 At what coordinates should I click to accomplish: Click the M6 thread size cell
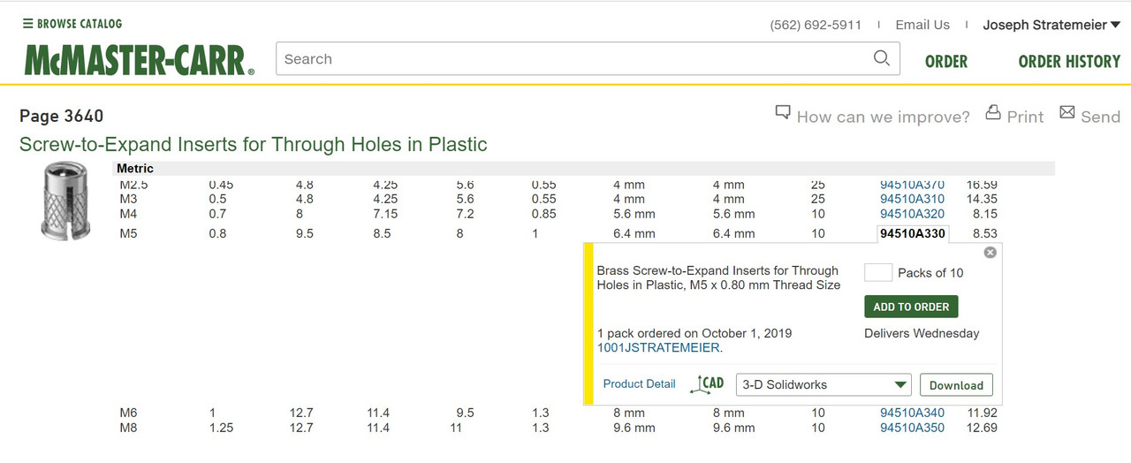pos(129,413)
